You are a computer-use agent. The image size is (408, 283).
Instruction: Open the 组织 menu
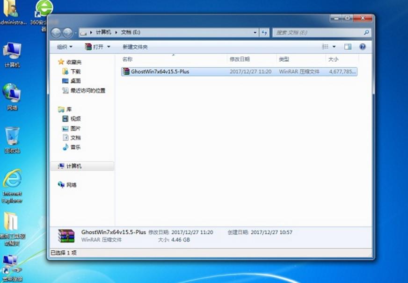62,47
